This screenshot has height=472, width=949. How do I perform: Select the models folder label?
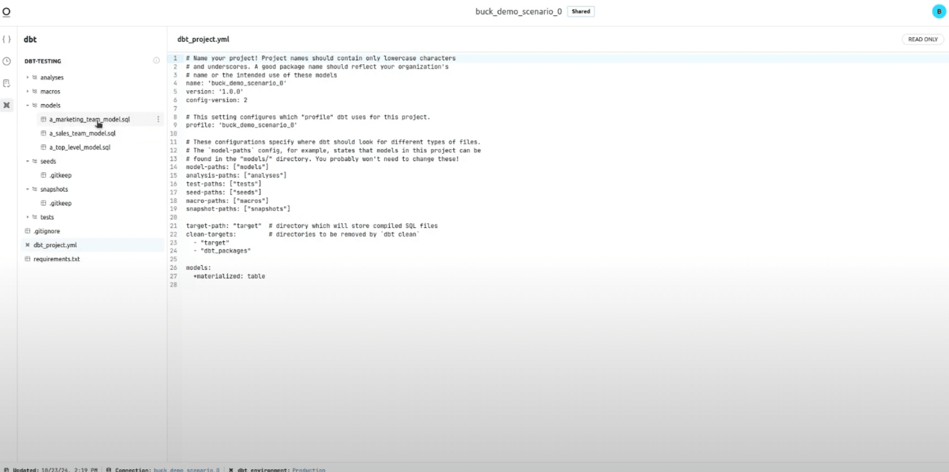pos(50,105)
